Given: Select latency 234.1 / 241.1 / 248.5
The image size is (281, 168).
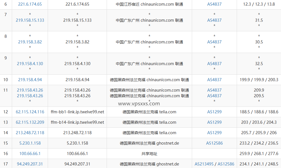Looking at the screenshot, I should (259, 164).
